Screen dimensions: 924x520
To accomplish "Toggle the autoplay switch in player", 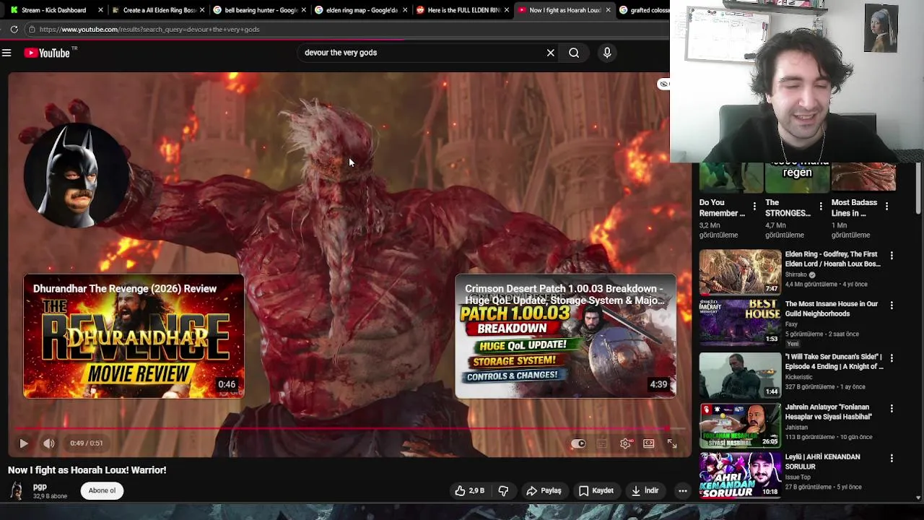I will click(x=578, y=443).
